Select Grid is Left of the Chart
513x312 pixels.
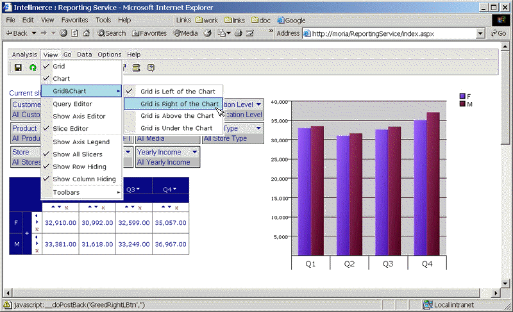point(173,92)
